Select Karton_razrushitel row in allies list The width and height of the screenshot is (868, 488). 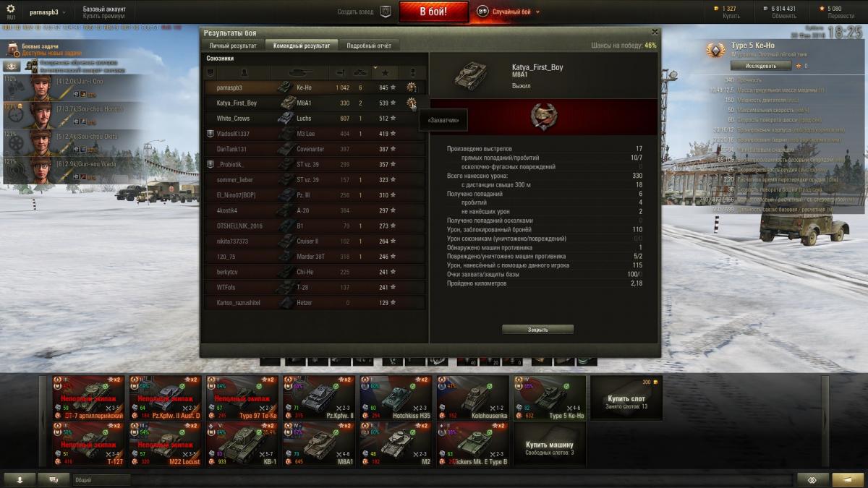click(x=315, y=302)
